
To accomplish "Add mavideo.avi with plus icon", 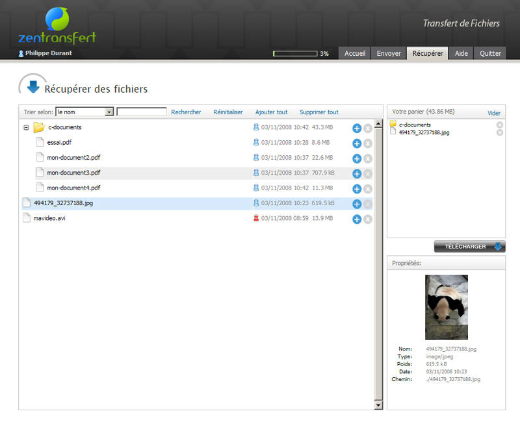I will click(357, 219).
